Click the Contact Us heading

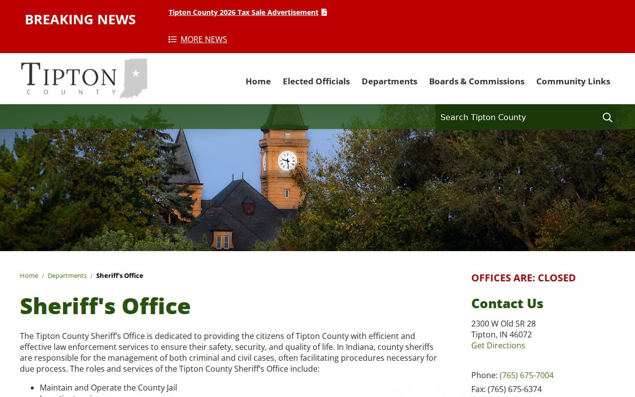click(507, 303)
